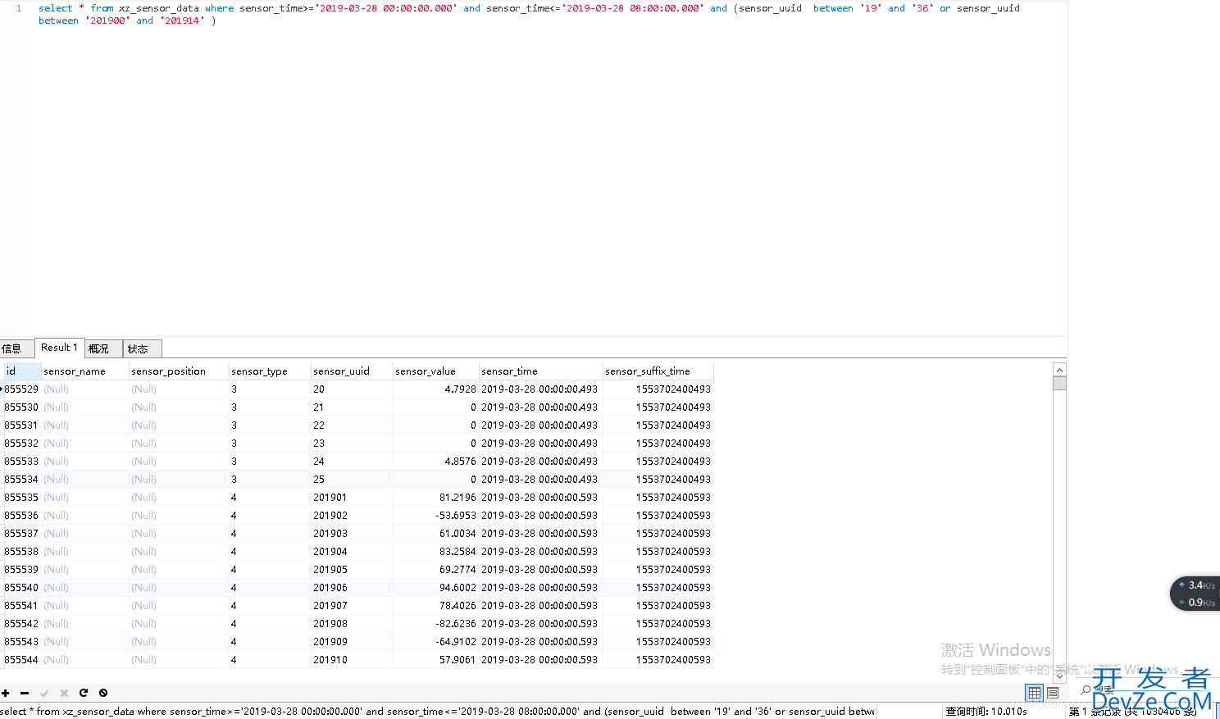Click sensor_value cell 61.0034
The height and width of the screenshot is (719, 1220).
tap(436, 533)
